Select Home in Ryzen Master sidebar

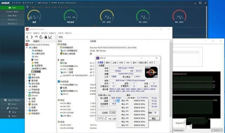coord(12,8)
